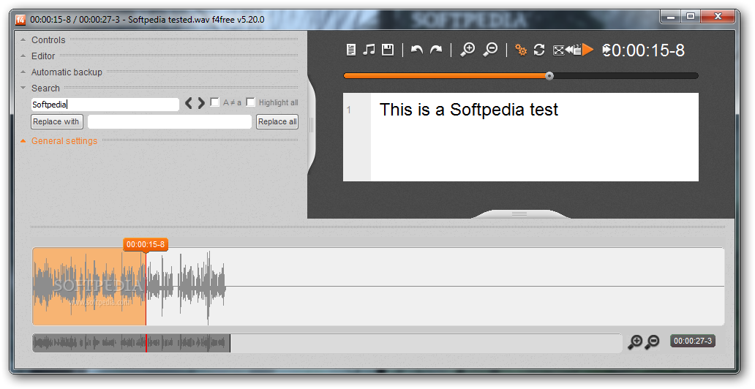Click the search field containing Softpedia
The height and width of the screenshot is (389, 755).
click(105, 105)
